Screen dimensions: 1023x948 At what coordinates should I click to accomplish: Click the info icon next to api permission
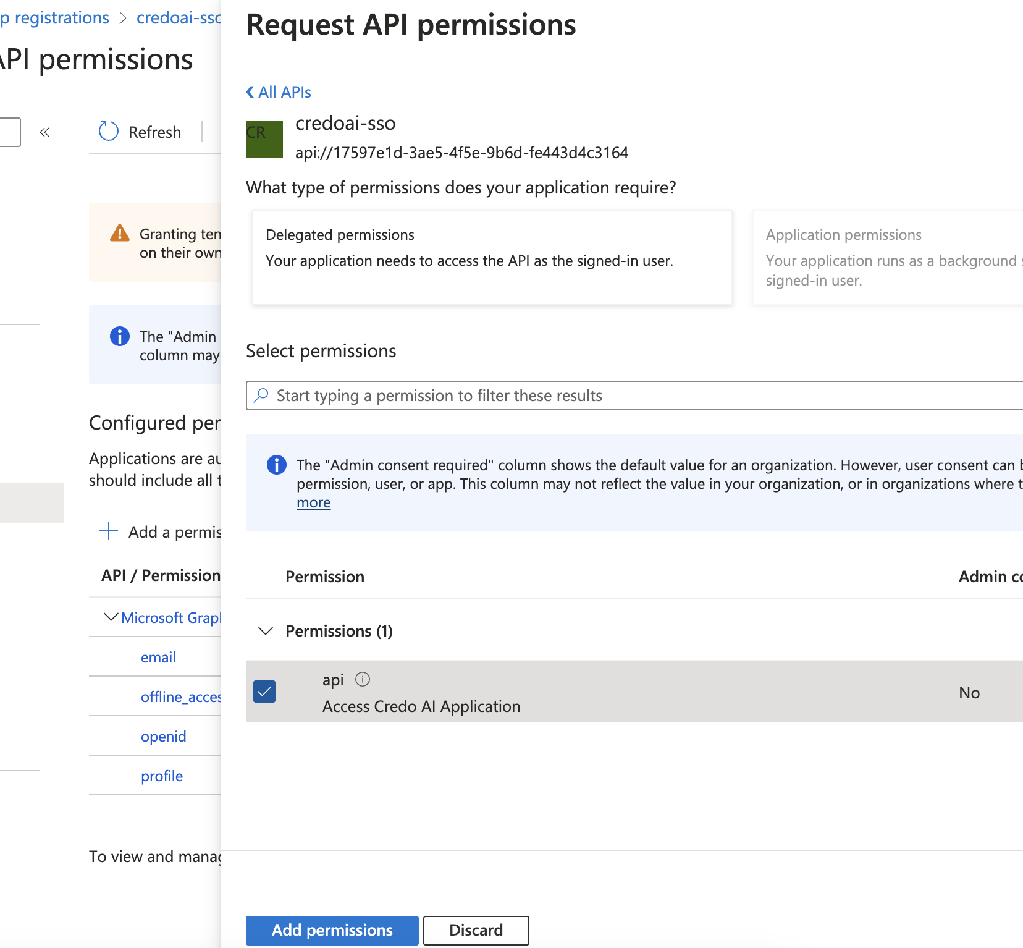(363, 679)
